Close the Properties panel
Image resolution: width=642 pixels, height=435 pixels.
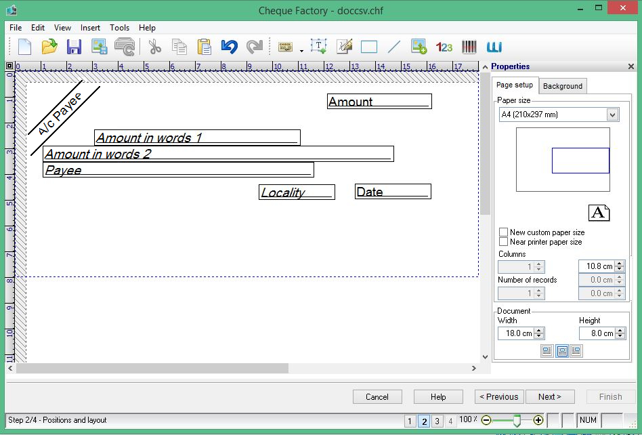pos(631,66)
